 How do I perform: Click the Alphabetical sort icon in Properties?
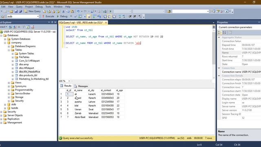coord(224,33)
